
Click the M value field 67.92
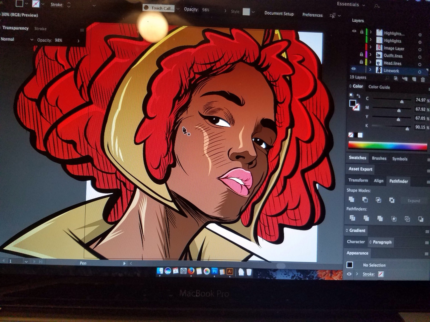coord(420,109)
